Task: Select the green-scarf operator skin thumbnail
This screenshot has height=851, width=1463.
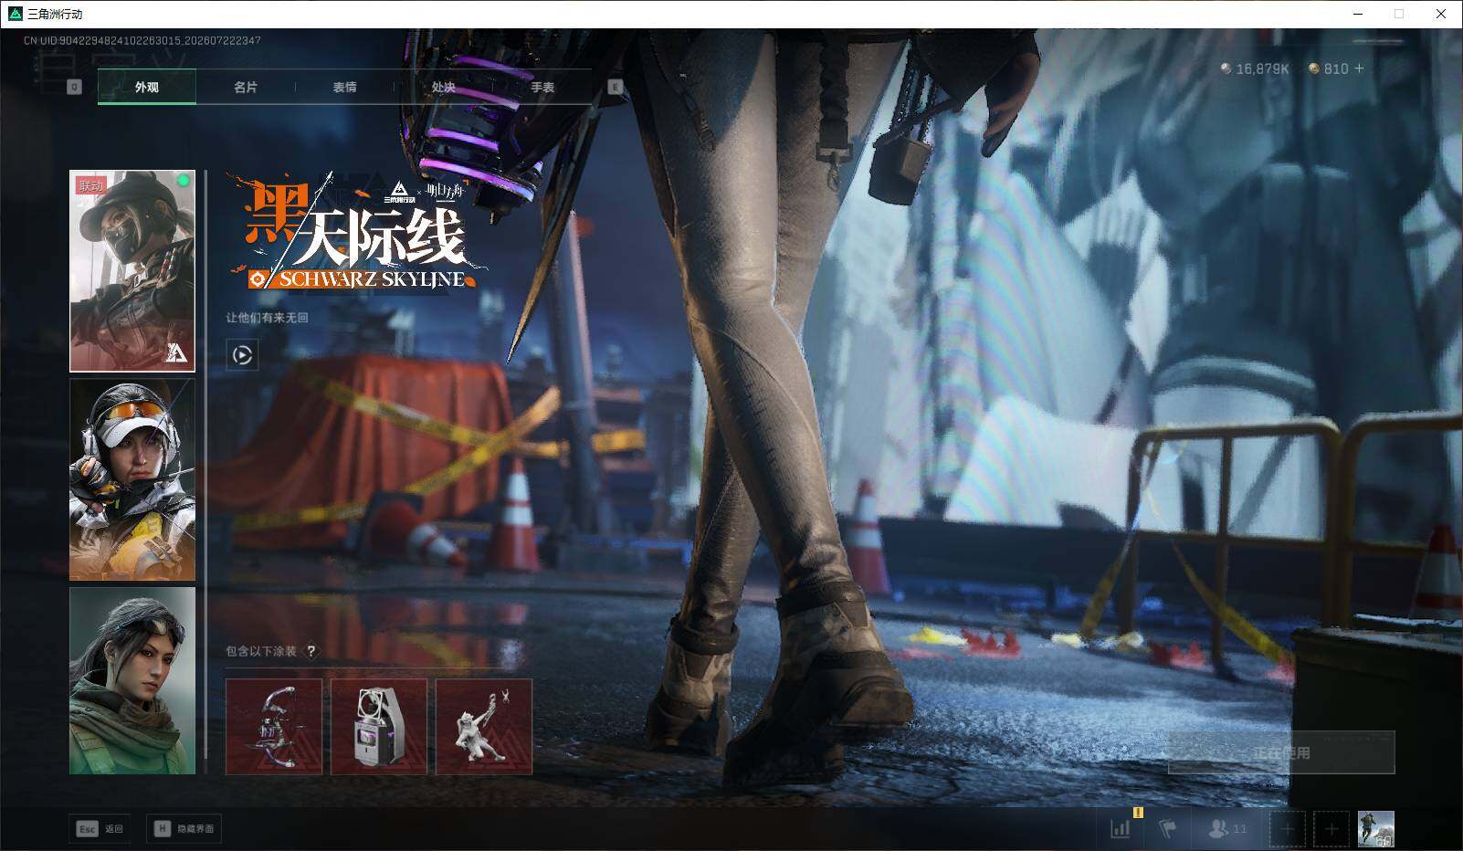Action: point(132,680)
